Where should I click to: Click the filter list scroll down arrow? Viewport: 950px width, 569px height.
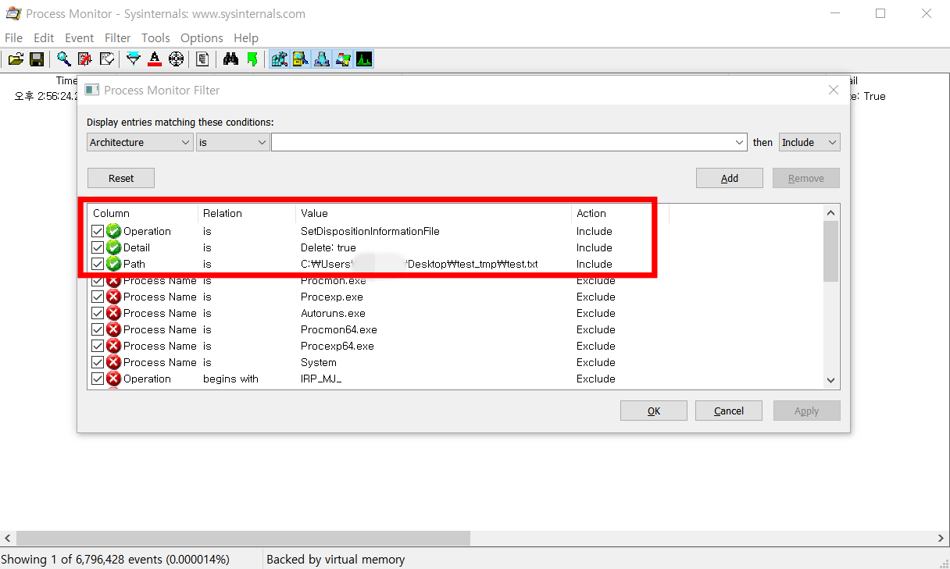[831, 380]
